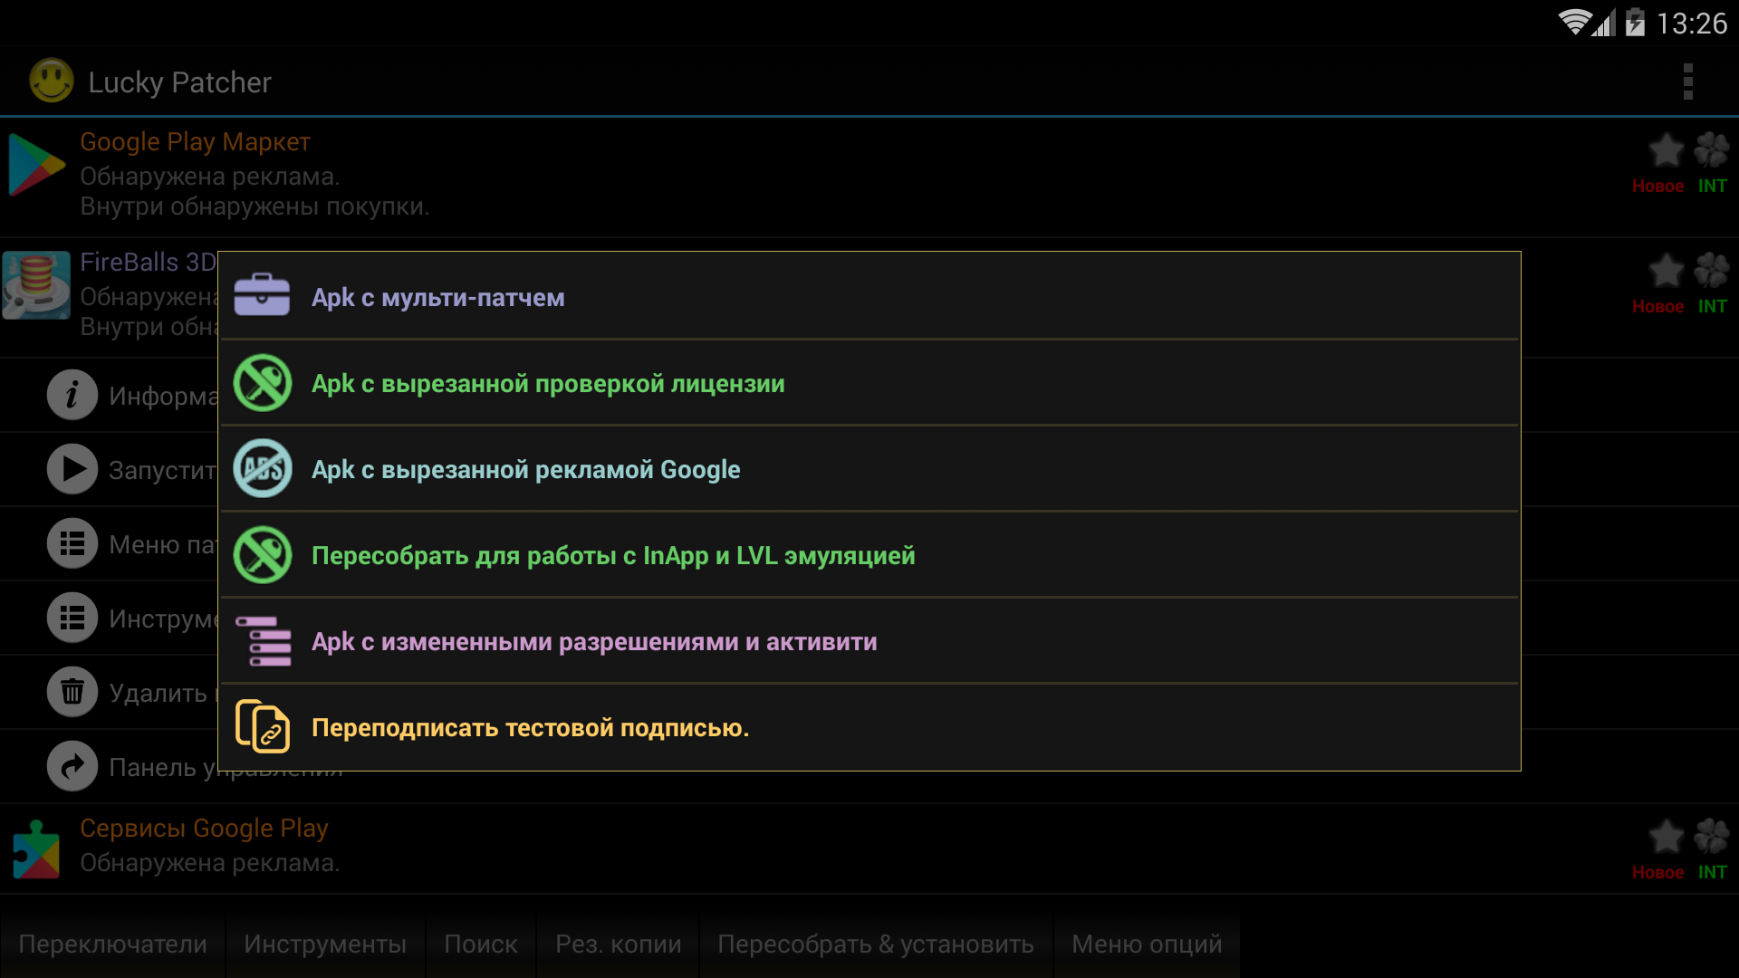Tap the battery status bar icon
Viewport: 1739px width, 978px height.
click(x=1635, y=23)
